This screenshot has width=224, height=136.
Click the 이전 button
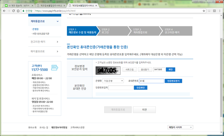(144, 110)
